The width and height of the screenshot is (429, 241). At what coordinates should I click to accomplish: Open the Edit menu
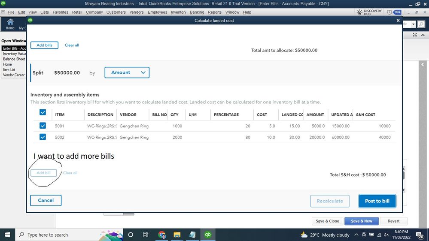[21, 12]
